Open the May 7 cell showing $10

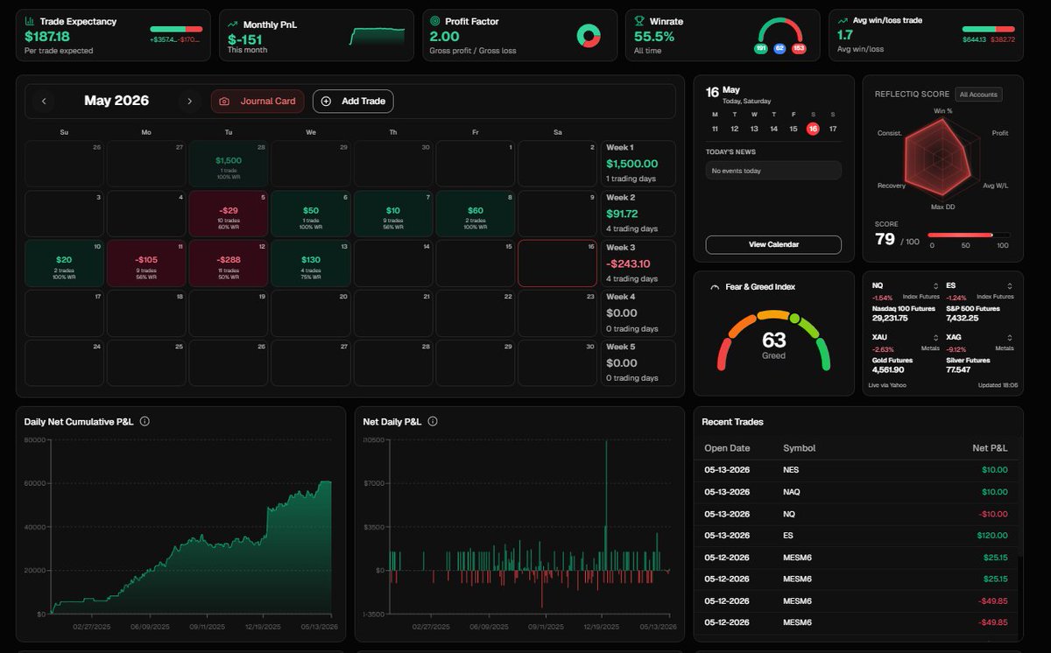393,214
